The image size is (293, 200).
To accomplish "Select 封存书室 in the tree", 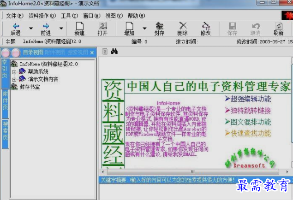I will coord(30,87).
